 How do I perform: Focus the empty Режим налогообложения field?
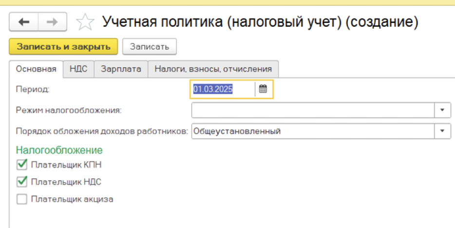313,110
